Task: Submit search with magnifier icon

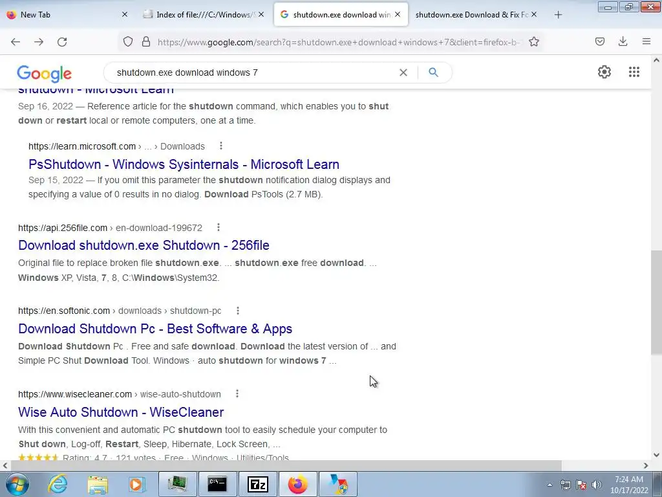Action: click(433, 72)
